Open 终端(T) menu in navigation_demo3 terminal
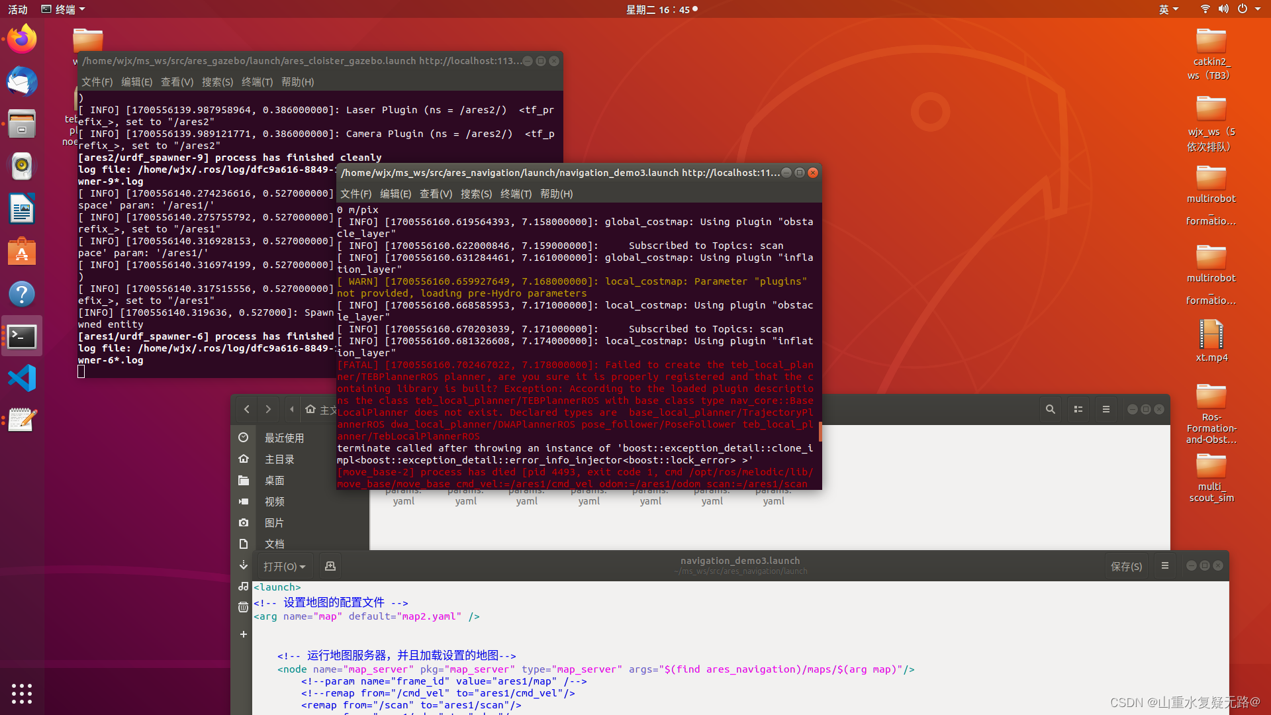 tap(516, 194)
